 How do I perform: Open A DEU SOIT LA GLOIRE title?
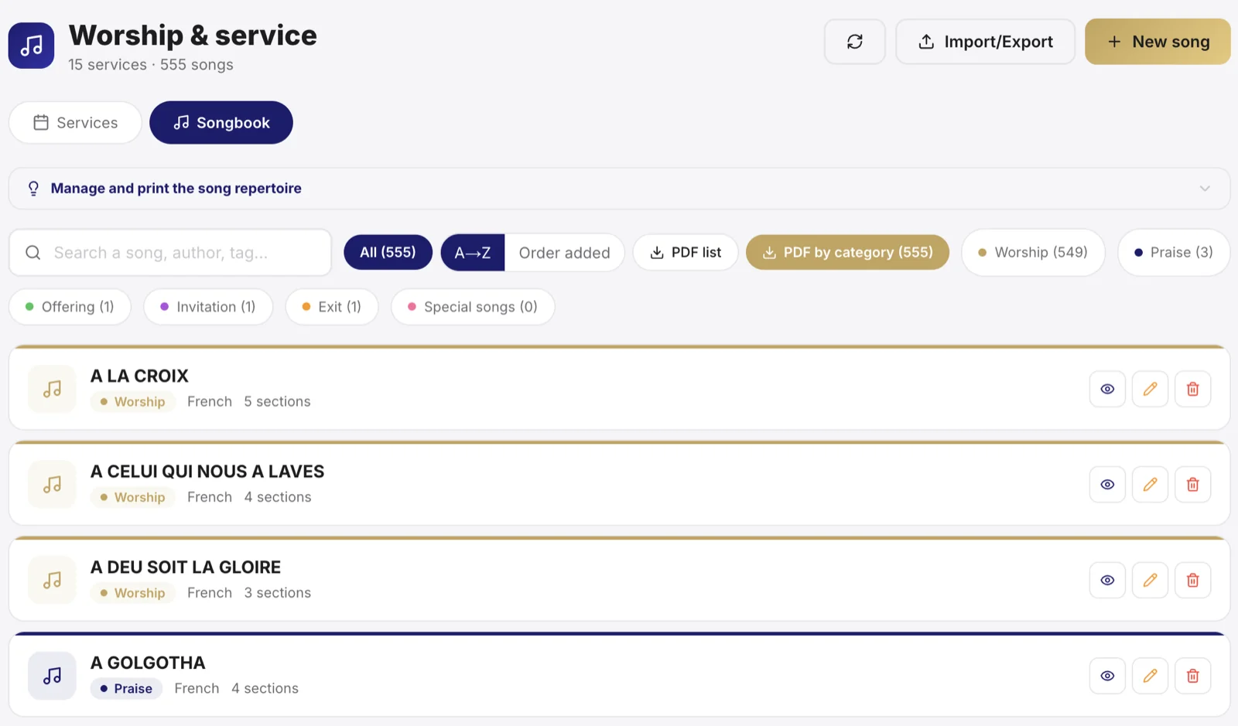[x=186, y=568]
